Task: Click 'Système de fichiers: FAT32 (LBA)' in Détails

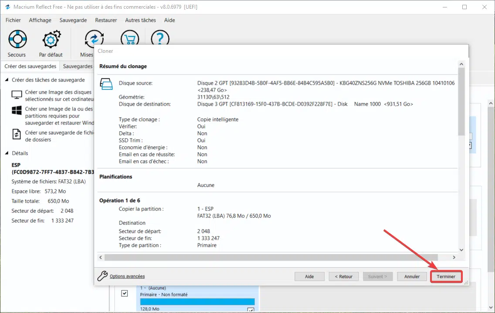Action: [49, 182]
